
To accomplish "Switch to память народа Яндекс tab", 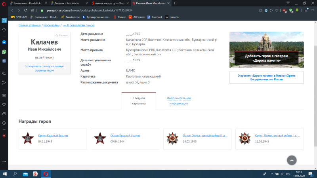I will tap(110, 3).
